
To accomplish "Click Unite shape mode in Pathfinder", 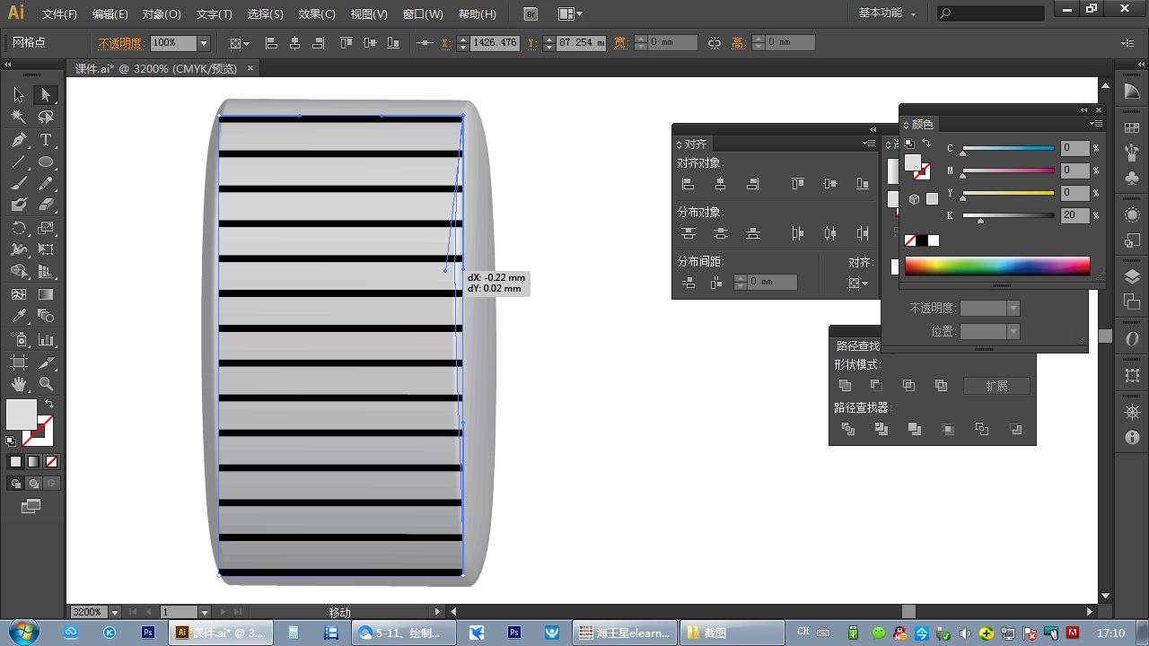I will click(845, 386).
